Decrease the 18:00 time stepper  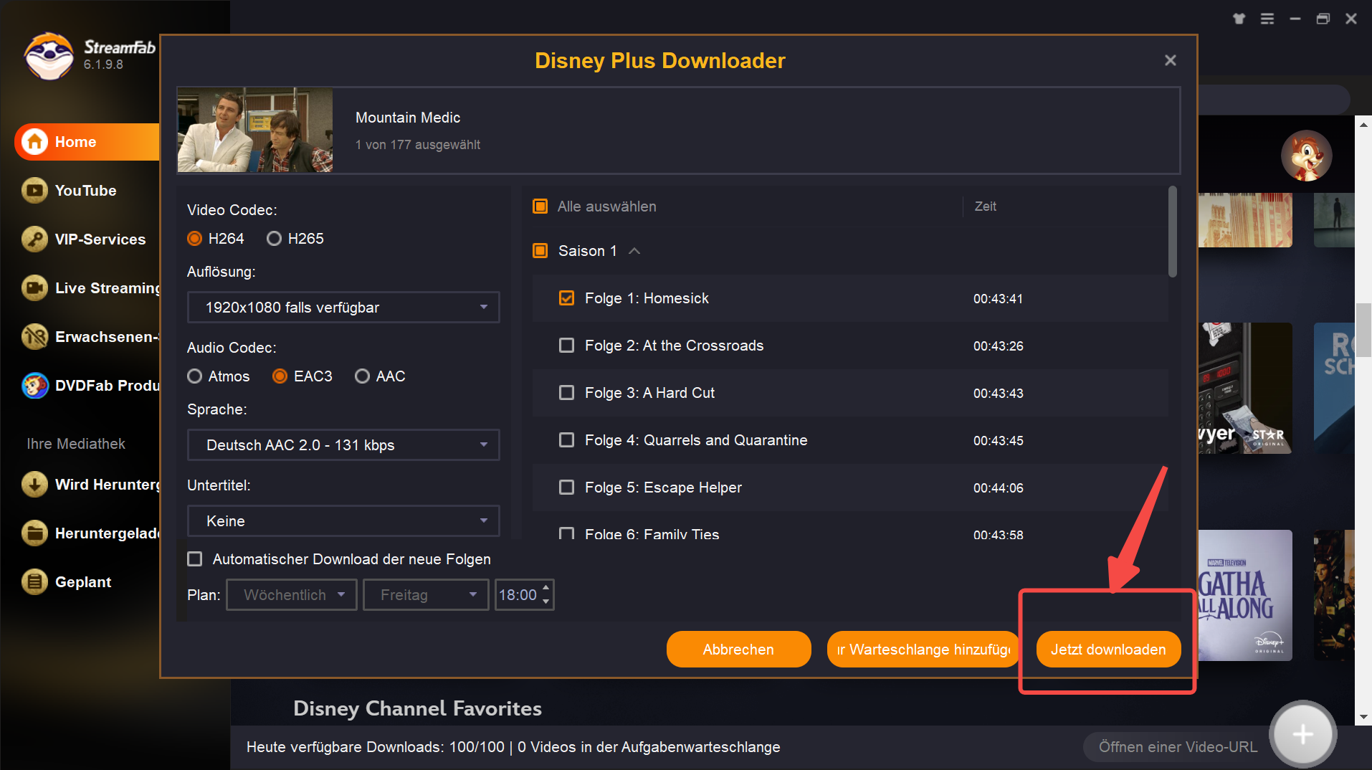click(x=546, y=602)
